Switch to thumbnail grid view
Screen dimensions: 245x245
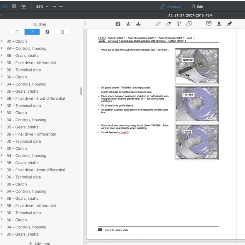pyautogui.click(x=14, y=6)
